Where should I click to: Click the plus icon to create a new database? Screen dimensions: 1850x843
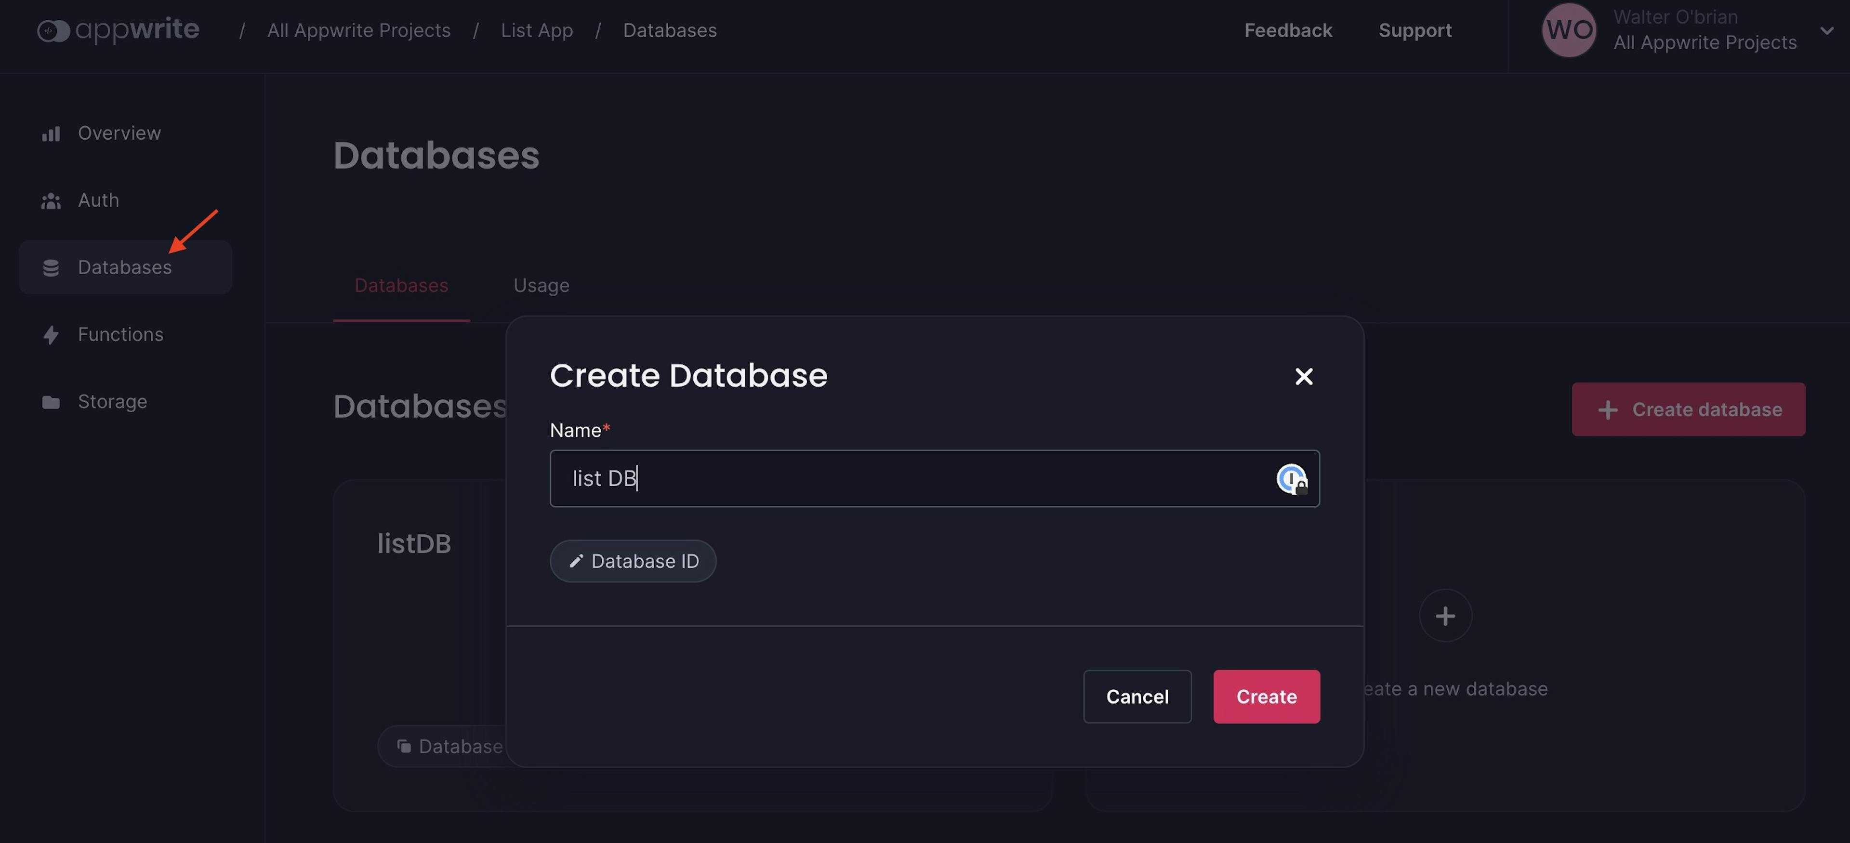1445,615
